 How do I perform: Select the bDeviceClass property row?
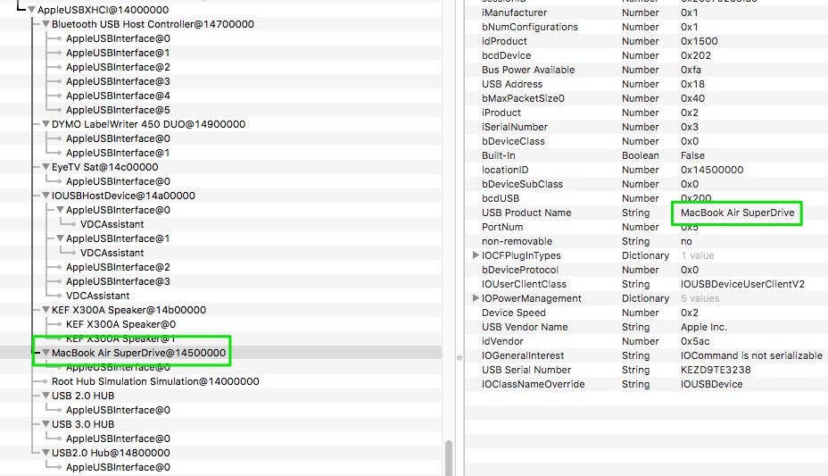pyautogui.click(x=646, y=140)
